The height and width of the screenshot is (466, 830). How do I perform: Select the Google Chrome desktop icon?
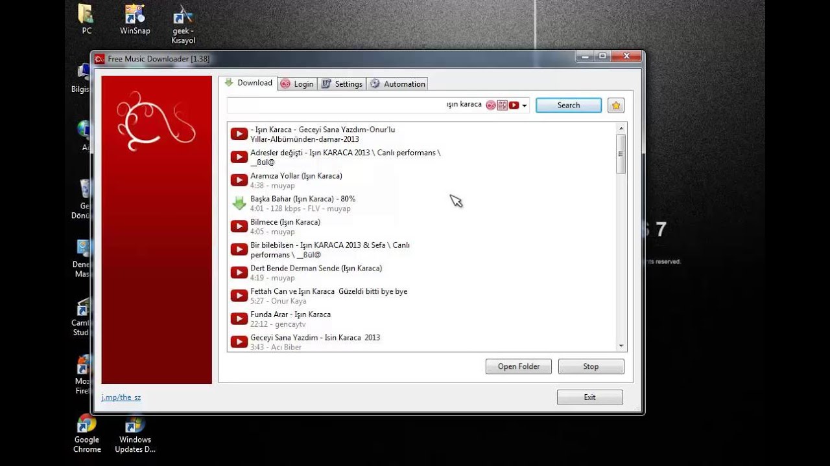tap(87, 433)
